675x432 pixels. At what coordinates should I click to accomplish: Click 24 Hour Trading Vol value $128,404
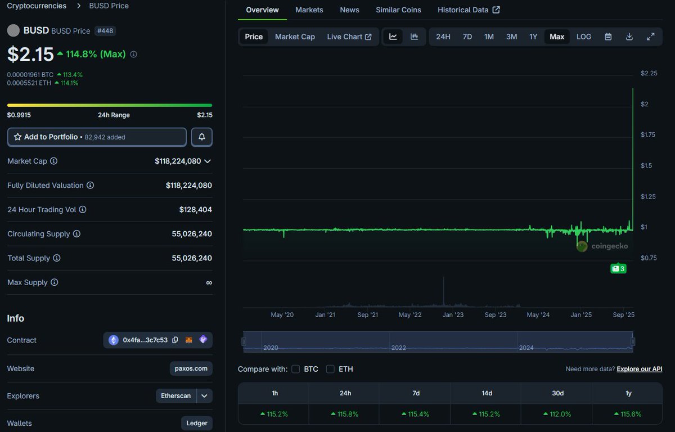(x=196, y=209)
